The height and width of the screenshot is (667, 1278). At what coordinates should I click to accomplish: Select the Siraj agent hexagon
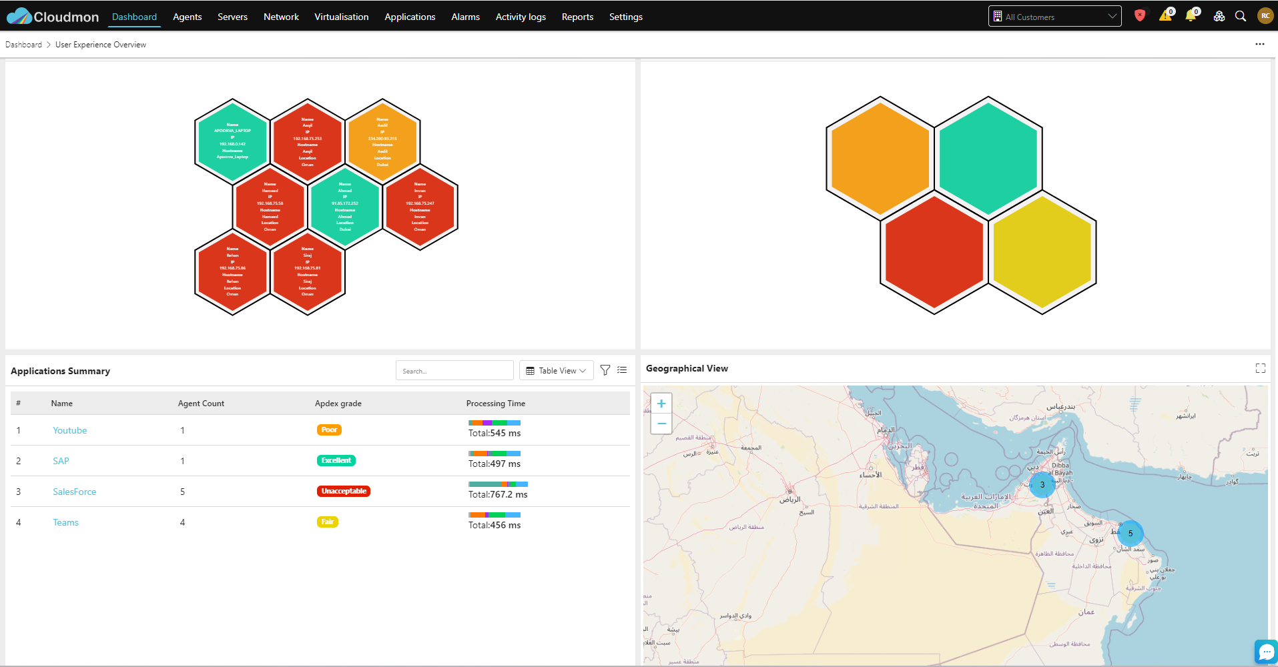(308, 271)
